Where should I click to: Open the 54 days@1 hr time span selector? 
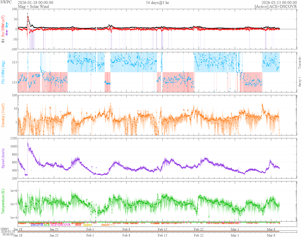click(x=157, y=3)
